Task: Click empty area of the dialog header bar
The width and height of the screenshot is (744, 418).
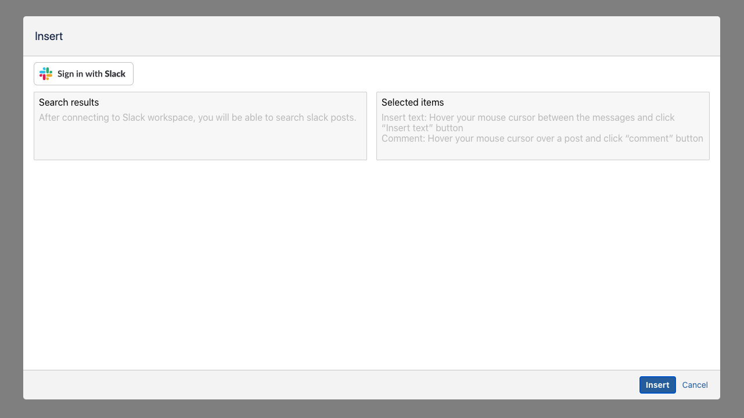Action: (x=372, y=37)
